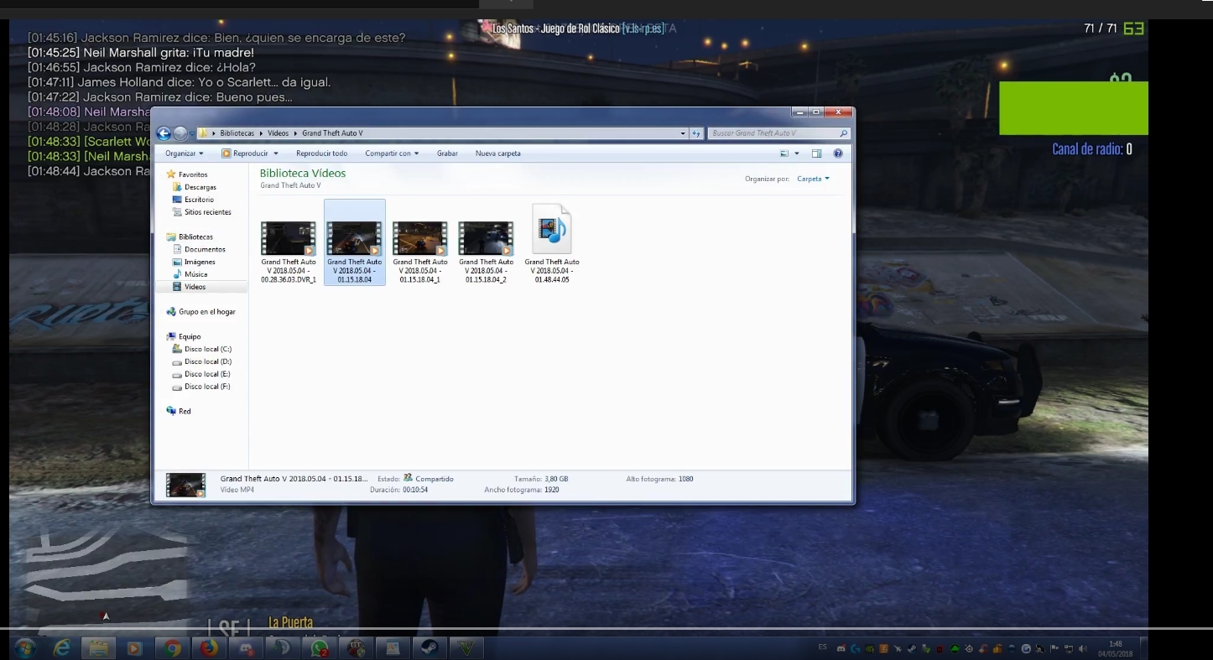Click the Bibliotecas breadcrumb in address bar
Image resolution: width=1213 pixels, height=660 pixels.
[237, 133]
